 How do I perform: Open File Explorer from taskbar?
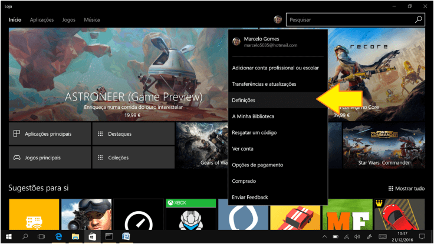[x=75, y=236]
